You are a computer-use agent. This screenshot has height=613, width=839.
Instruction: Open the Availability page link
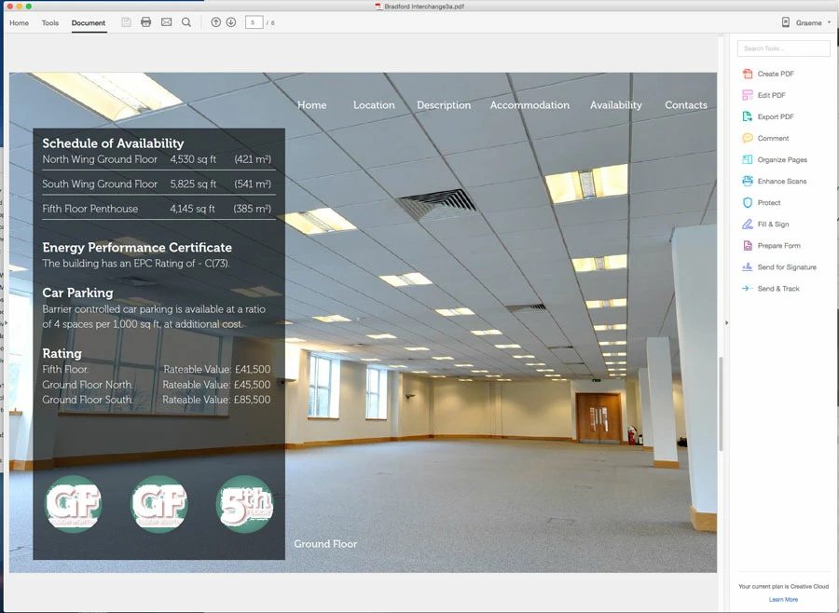616,105
